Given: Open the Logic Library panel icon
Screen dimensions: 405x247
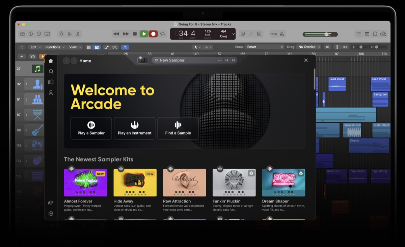Looking at the screenshot, I should pyautogui.click(x=23, y=34).
